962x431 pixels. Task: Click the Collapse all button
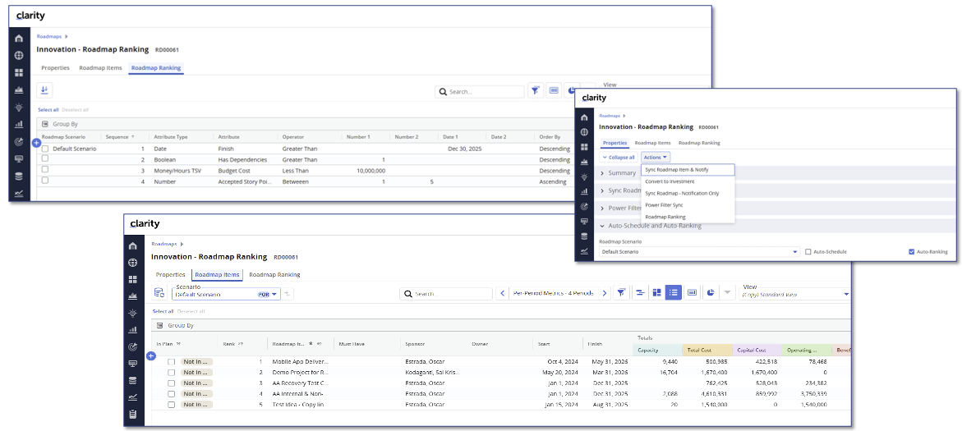pos(618,157)
